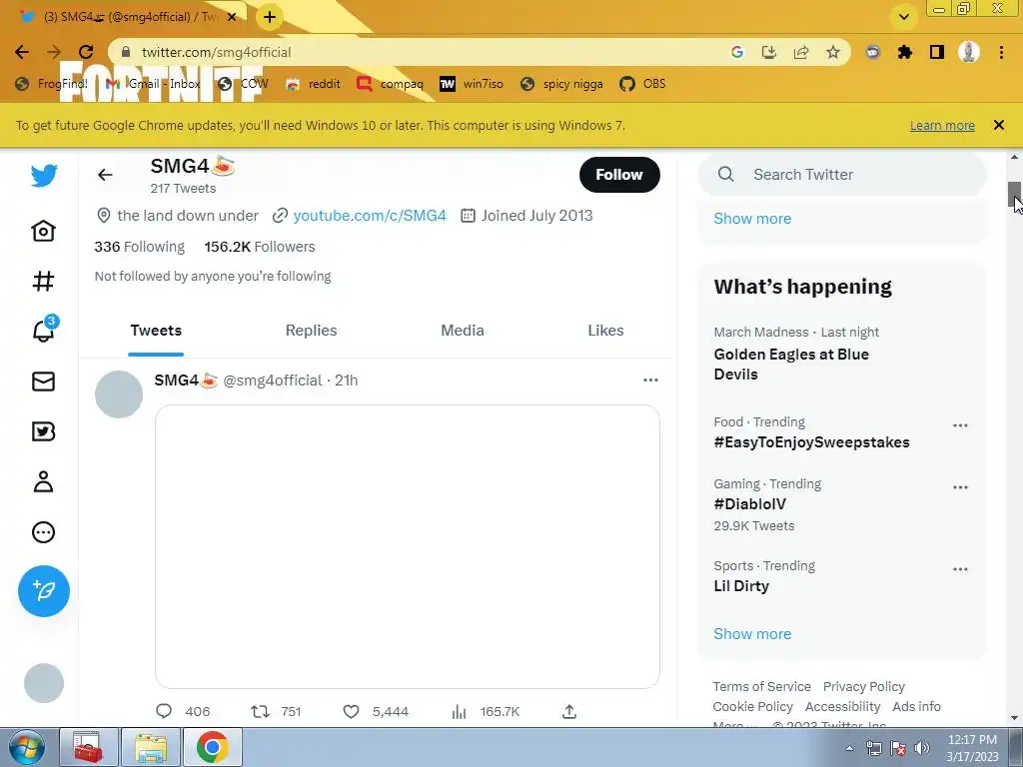This screenshot has height=767, width=1023.
Task: Go to Home in Twitter sidebar
Action: tap(44, 231)
